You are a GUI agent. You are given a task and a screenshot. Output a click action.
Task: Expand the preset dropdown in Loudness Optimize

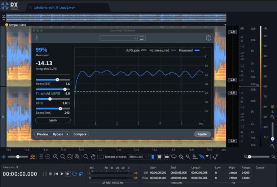(119, 38)
